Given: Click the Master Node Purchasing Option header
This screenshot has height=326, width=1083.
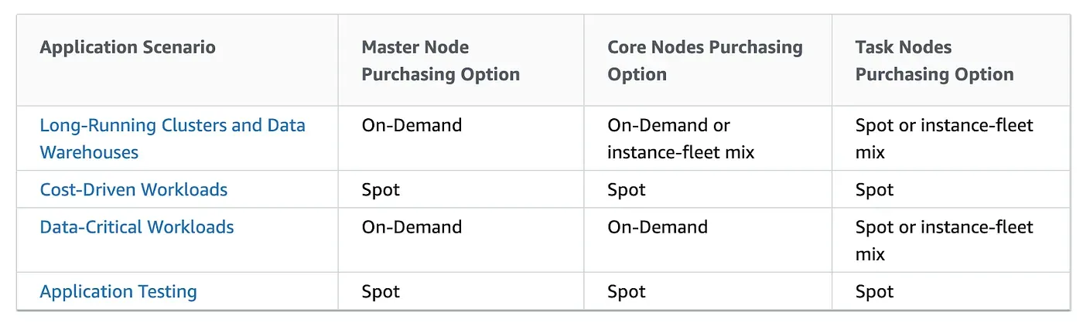Looking at the screenshot, I should coord(440,61).
